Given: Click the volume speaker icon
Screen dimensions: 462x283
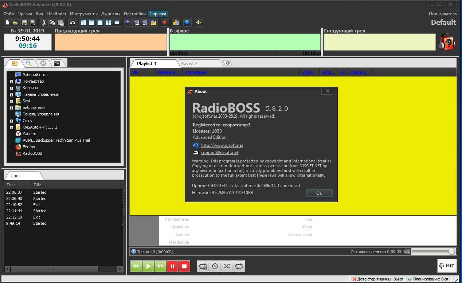Looking at the screenshot, I should click(407, 251).
